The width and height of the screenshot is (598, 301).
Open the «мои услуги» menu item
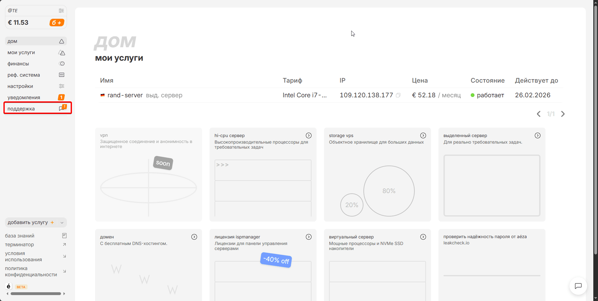(x=21, y=53)
